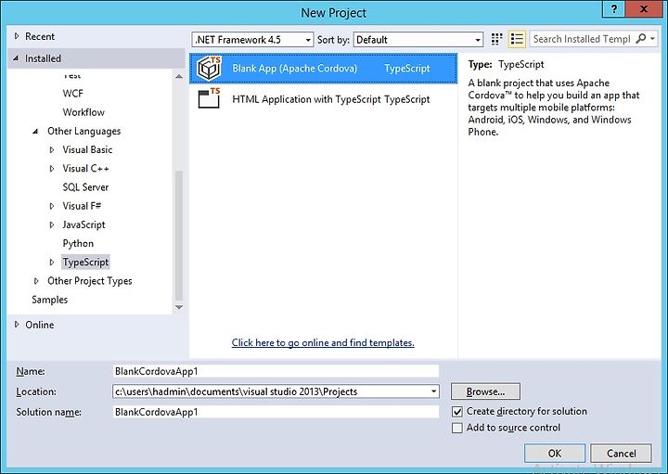
Task: Confirm with the OK button
Action: [554, 454]
